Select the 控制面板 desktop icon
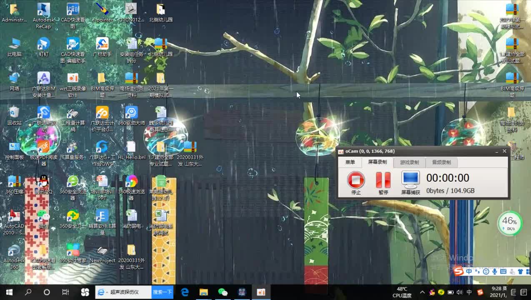The width and height of the screenshot is (531, 300). click(14, 150)
